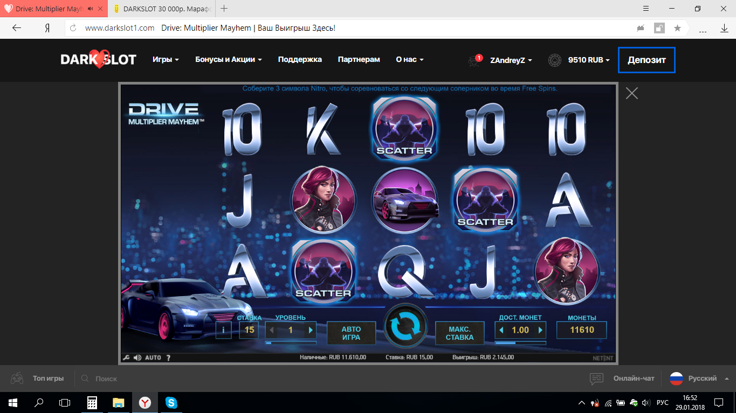The height and width of the screenshot is (413, 736).
Task: Click the Наличные: RUB 11.610,00 text
Action: click(x=333, y=358)
